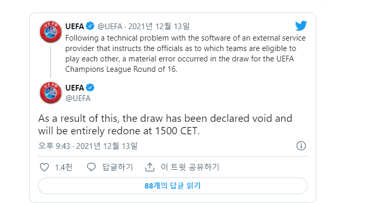Click the share upload arrow icon
This screenshot has height=203, width=391.
click(x=150, y=167)
